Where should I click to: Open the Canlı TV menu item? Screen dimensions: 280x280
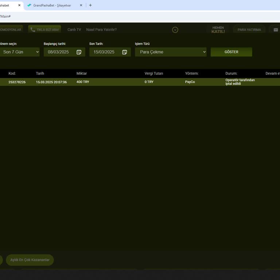(x=74, y=30)
